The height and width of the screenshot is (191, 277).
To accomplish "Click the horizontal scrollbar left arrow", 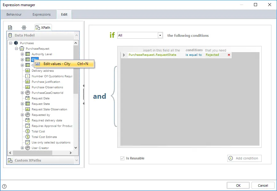I will click(x=10, y=153).
